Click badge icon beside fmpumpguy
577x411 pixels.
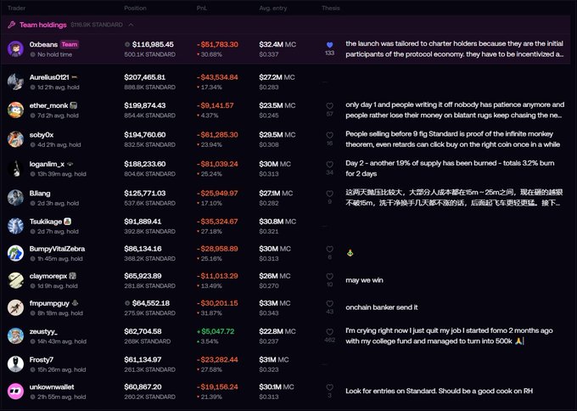coord(75,303)
